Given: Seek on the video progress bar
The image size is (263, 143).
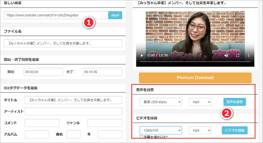Looking at the screenshot, I should [x=195, y=62].
